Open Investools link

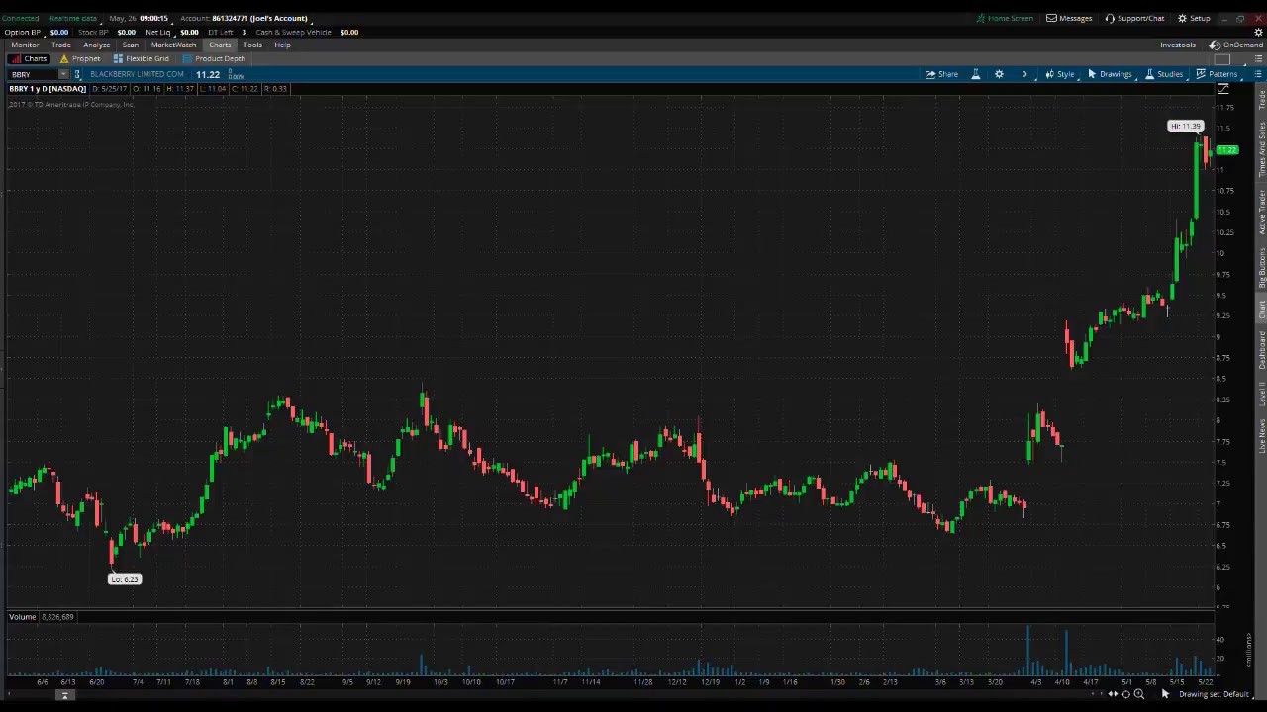click(1178, 44)
